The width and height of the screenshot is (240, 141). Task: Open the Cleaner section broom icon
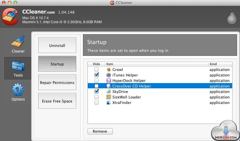click(x=18, y=41)
